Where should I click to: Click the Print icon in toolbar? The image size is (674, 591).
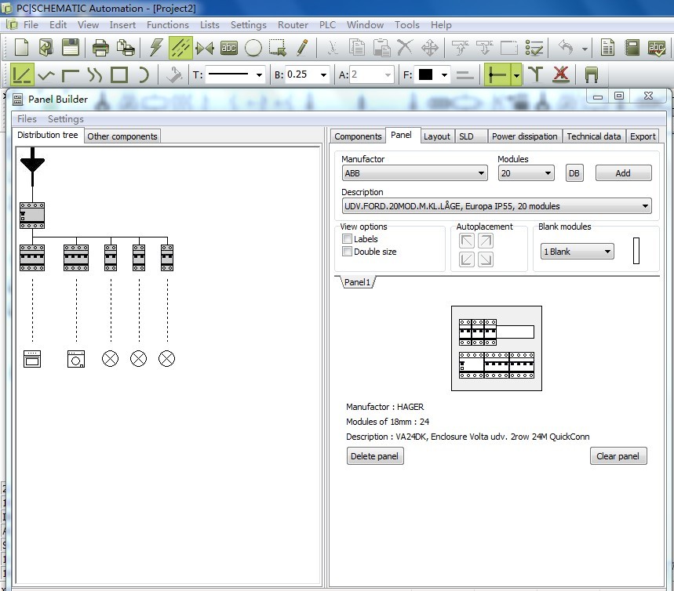[x=100, y=48]
